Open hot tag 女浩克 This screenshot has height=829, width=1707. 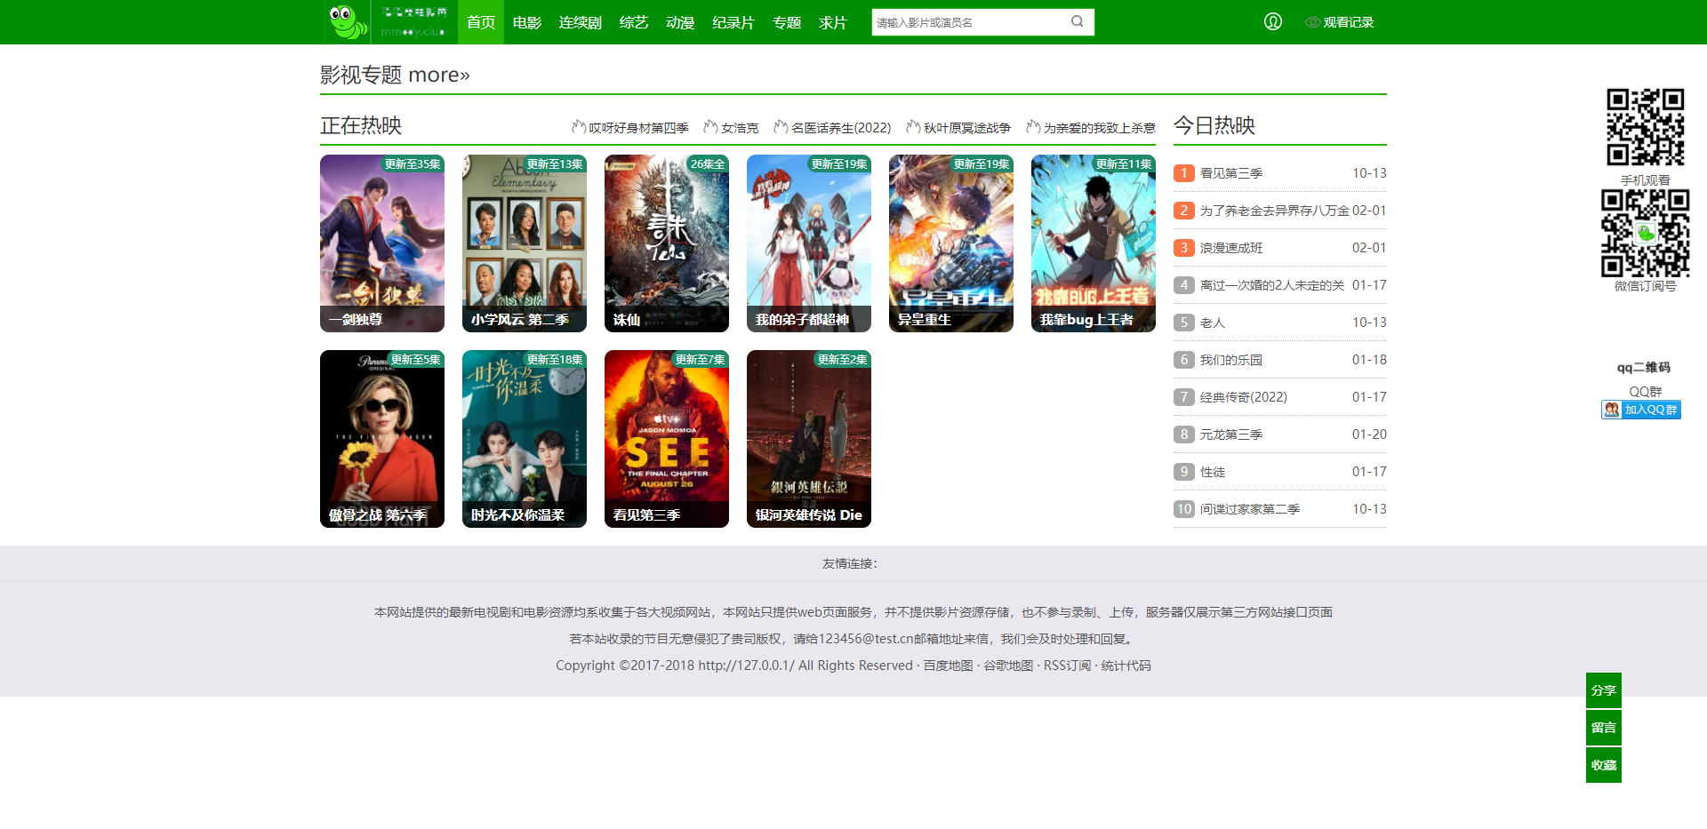pos(740,128)
